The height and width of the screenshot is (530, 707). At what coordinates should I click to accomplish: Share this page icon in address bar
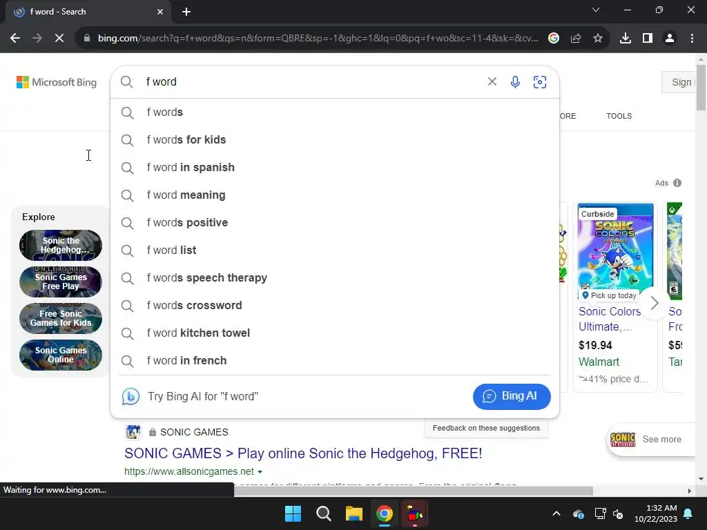(x=576, y=39)
